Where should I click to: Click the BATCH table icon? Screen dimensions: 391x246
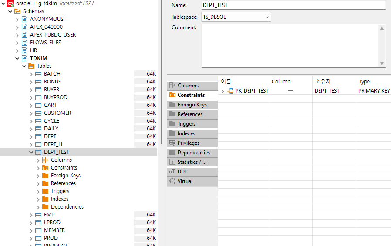tap(38, 74)
